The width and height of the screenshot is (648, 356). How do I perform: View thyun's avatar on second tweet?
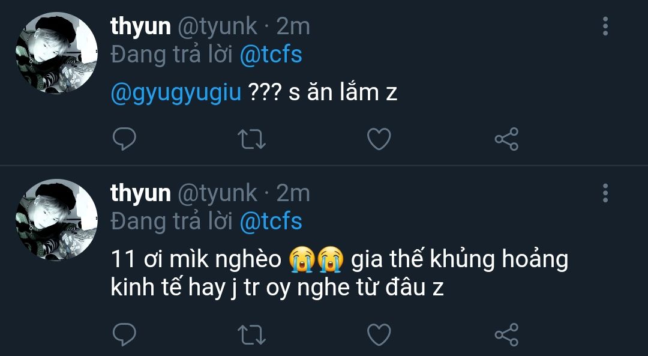[x=56, y=220]
